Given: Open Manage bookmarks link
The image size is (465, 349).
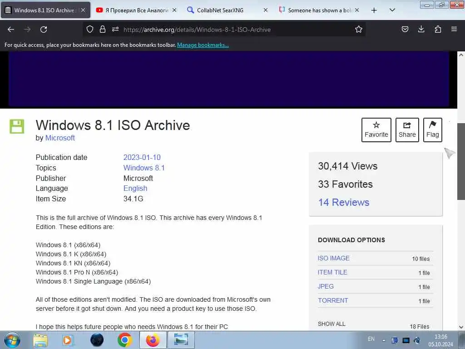Looking at the screenshot, I should (x=203, y=45).
